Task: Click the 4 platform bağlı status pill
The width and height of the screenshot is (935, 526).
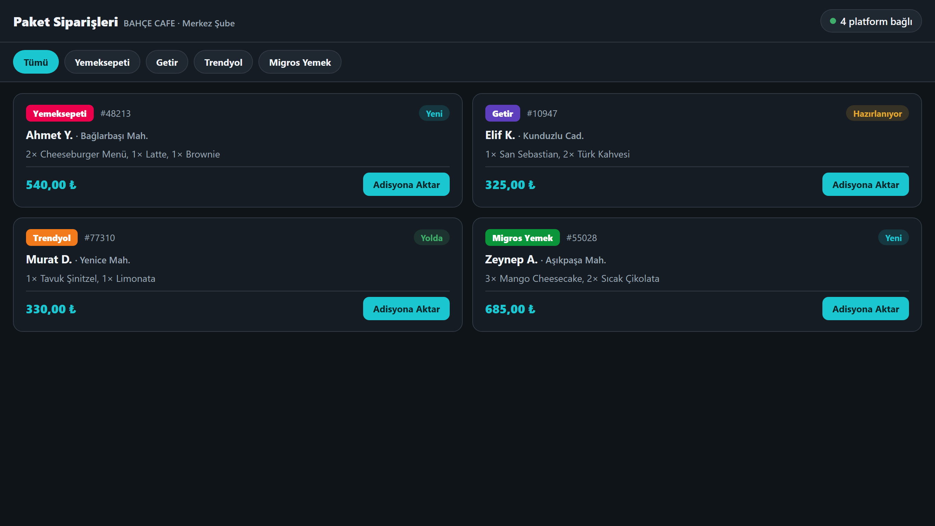Action: tap(870, 21)
